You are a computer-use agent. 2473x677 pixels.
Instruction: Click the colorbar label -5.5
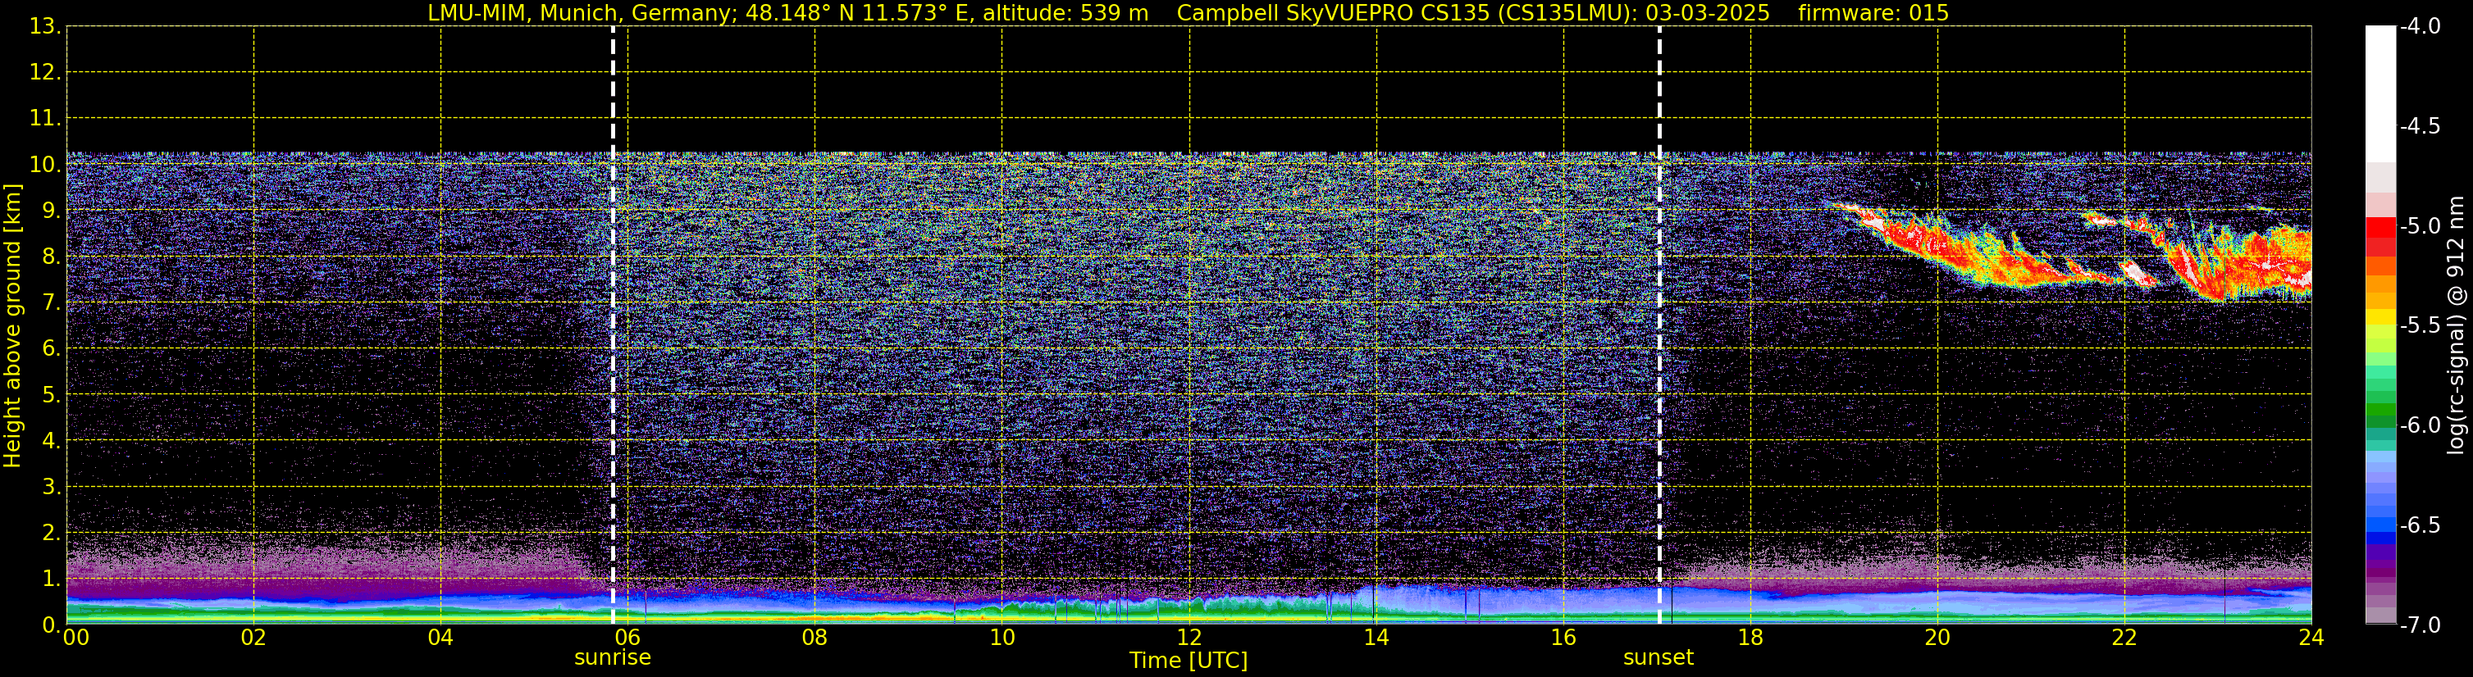2419,326
